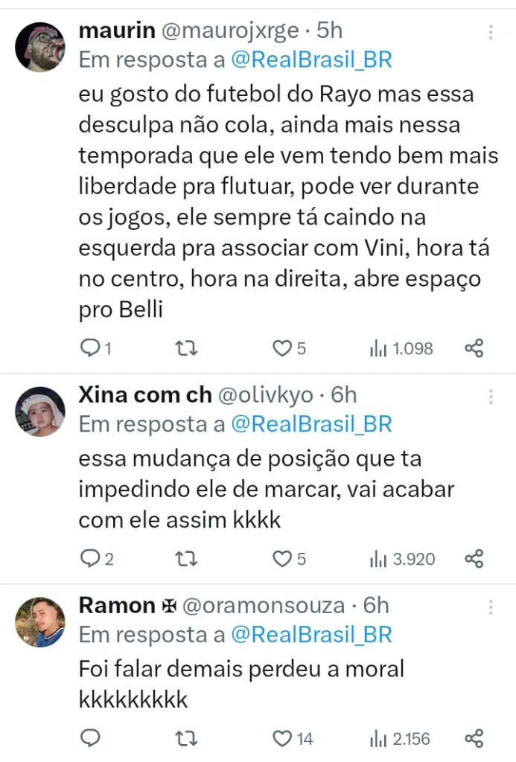The width and height of the screenshot is (516, 762).
Task: Open maurin's profile picture
Action: 41,46
